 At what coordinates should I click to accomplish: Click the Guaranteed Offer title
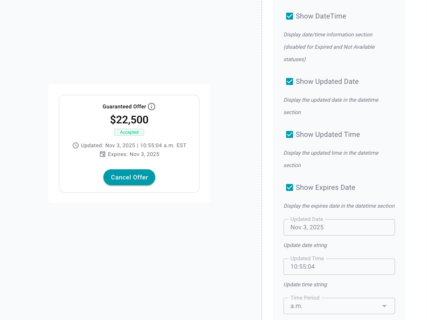[124, 106]
